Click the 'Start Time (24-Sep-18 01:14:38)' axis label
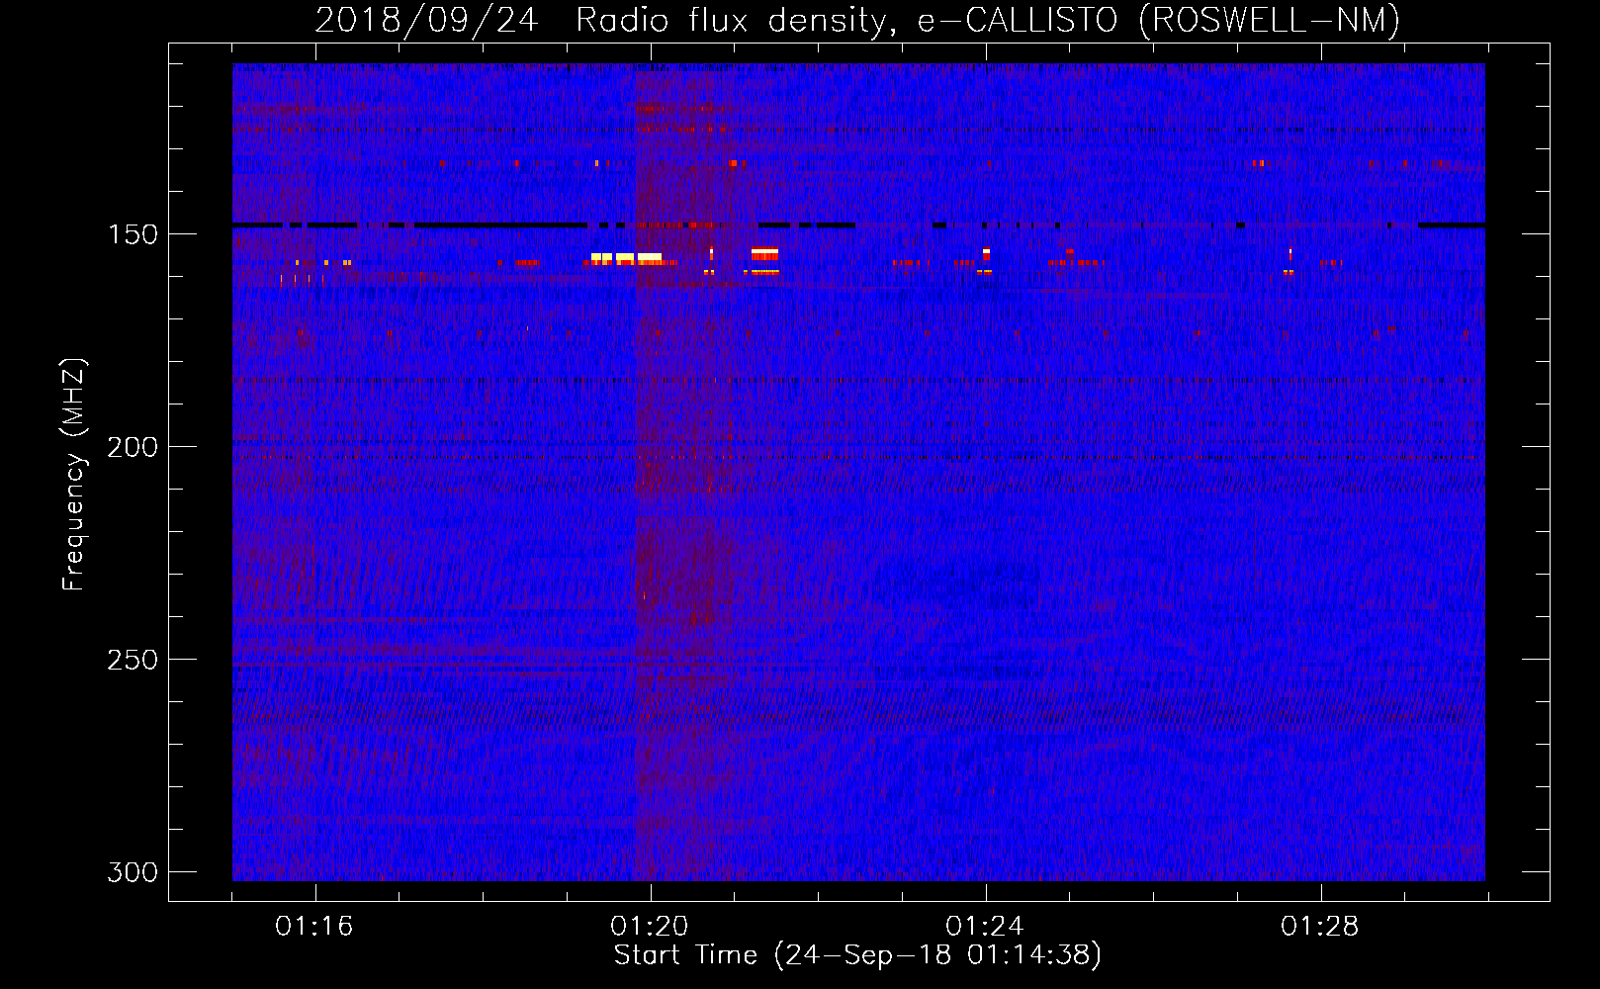The height and width of the screenshot is (989, 1600). pos(857,955)
